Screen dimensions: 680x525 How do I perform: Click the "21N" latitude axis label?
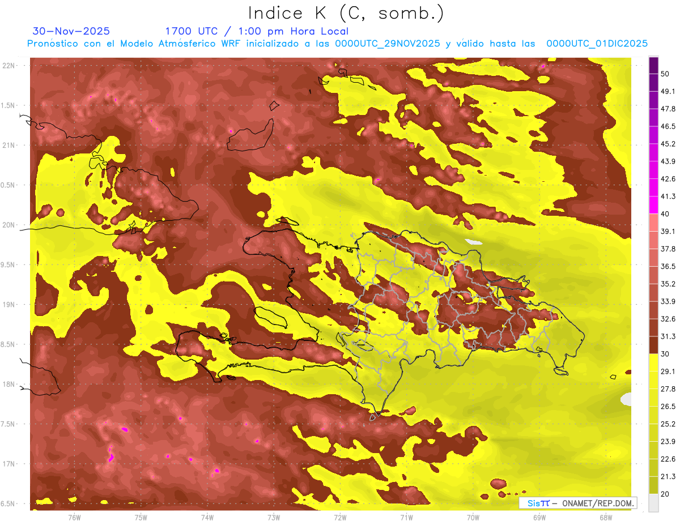click(x=10, y=145)
